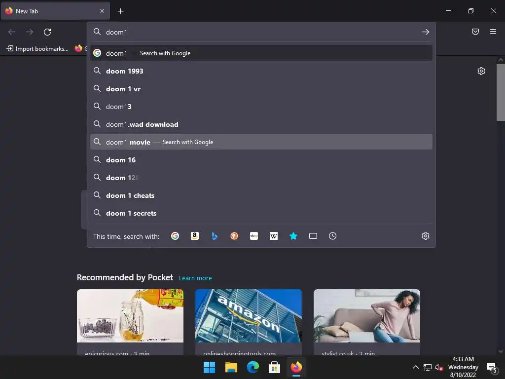Choose 'doom1 — Search with Google' result
505x379 pixels.
point(261,53)
